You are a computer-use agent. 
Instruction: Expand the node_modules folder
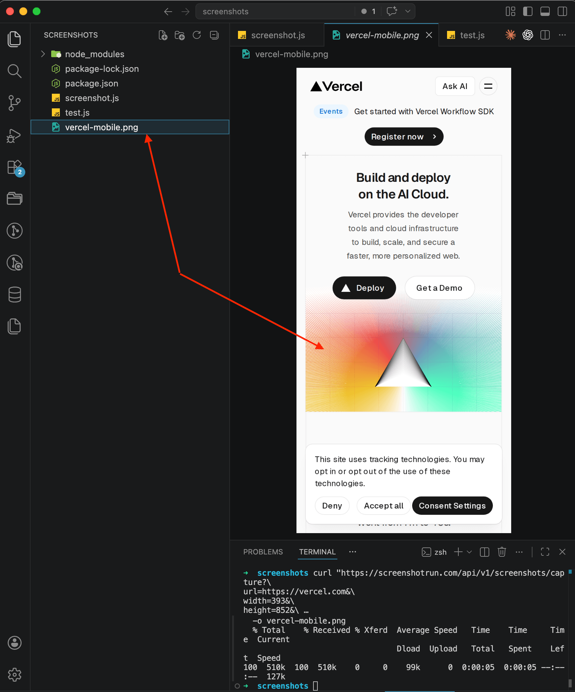pyautogui.click(x=43, y=54)
